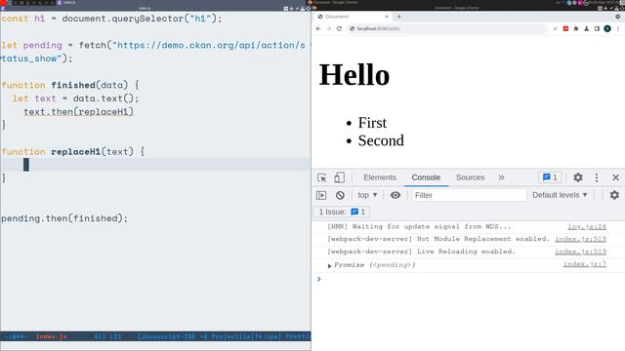
Task: Switch to the Console tab
Action: pyautogui.click(x=426, y=177)
